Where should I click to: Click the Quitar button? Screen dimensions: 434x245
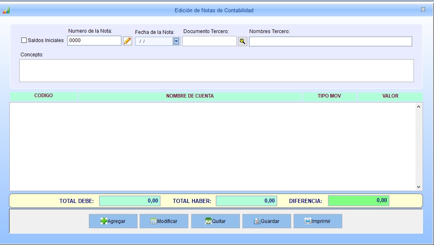click(215, 221)
